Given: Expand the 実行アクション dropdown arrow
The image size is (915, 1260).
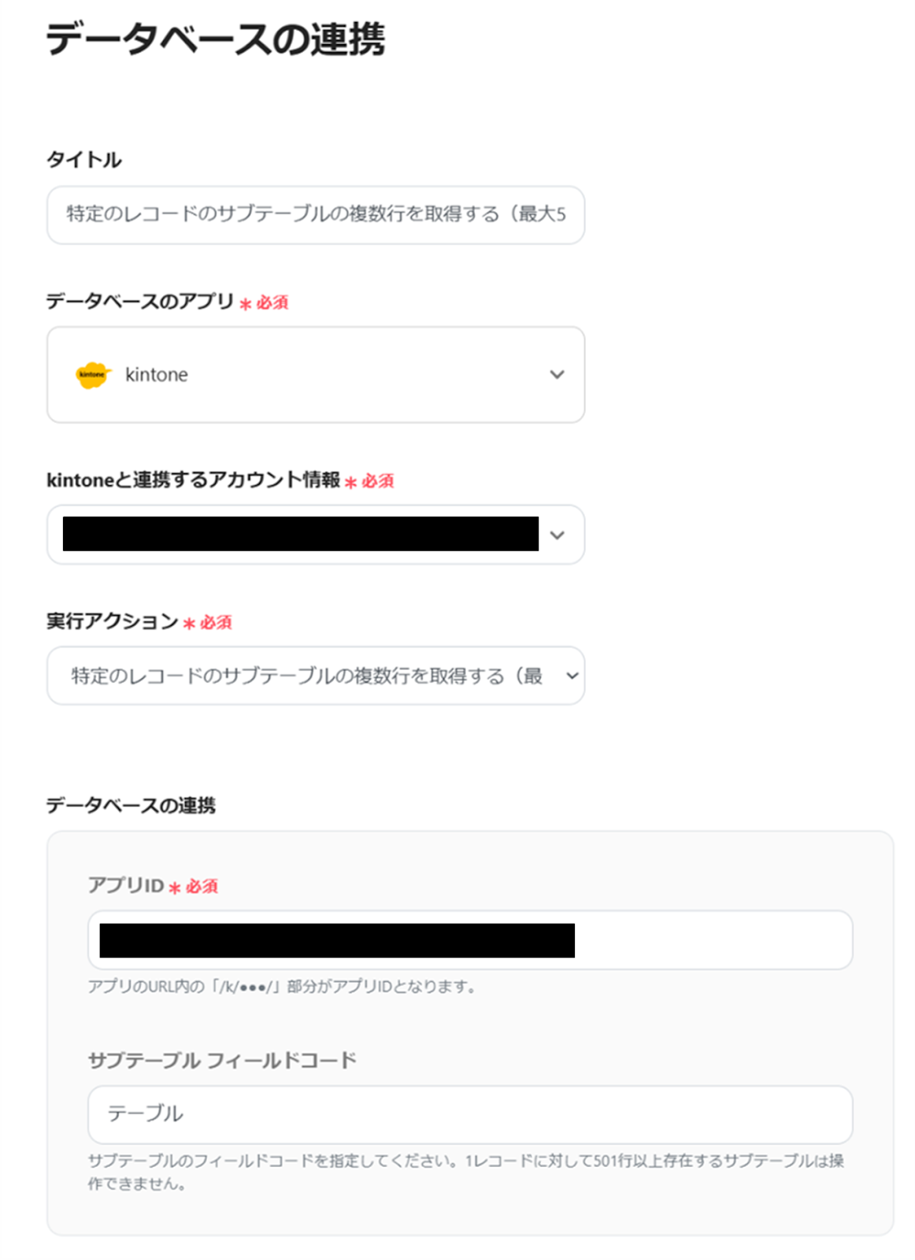Looking at the screenshot, I should pyautogui.click(x=572, y=676).
